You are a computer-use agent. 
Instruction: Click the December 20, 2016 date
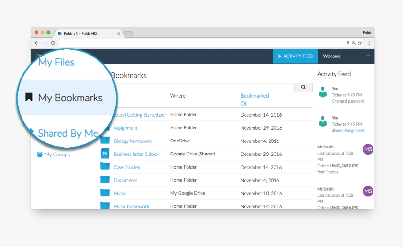(x=261, y=154)
